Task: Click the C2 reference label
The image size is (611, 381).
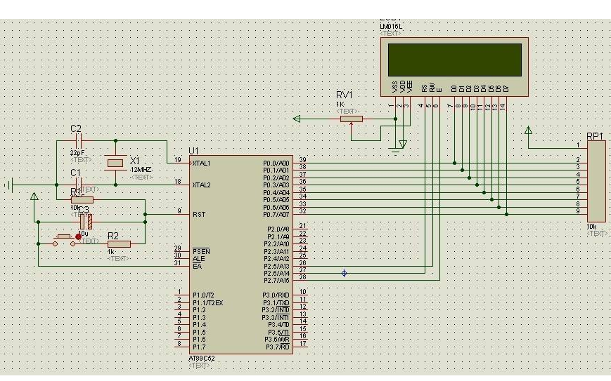Action: pos(76,128)
